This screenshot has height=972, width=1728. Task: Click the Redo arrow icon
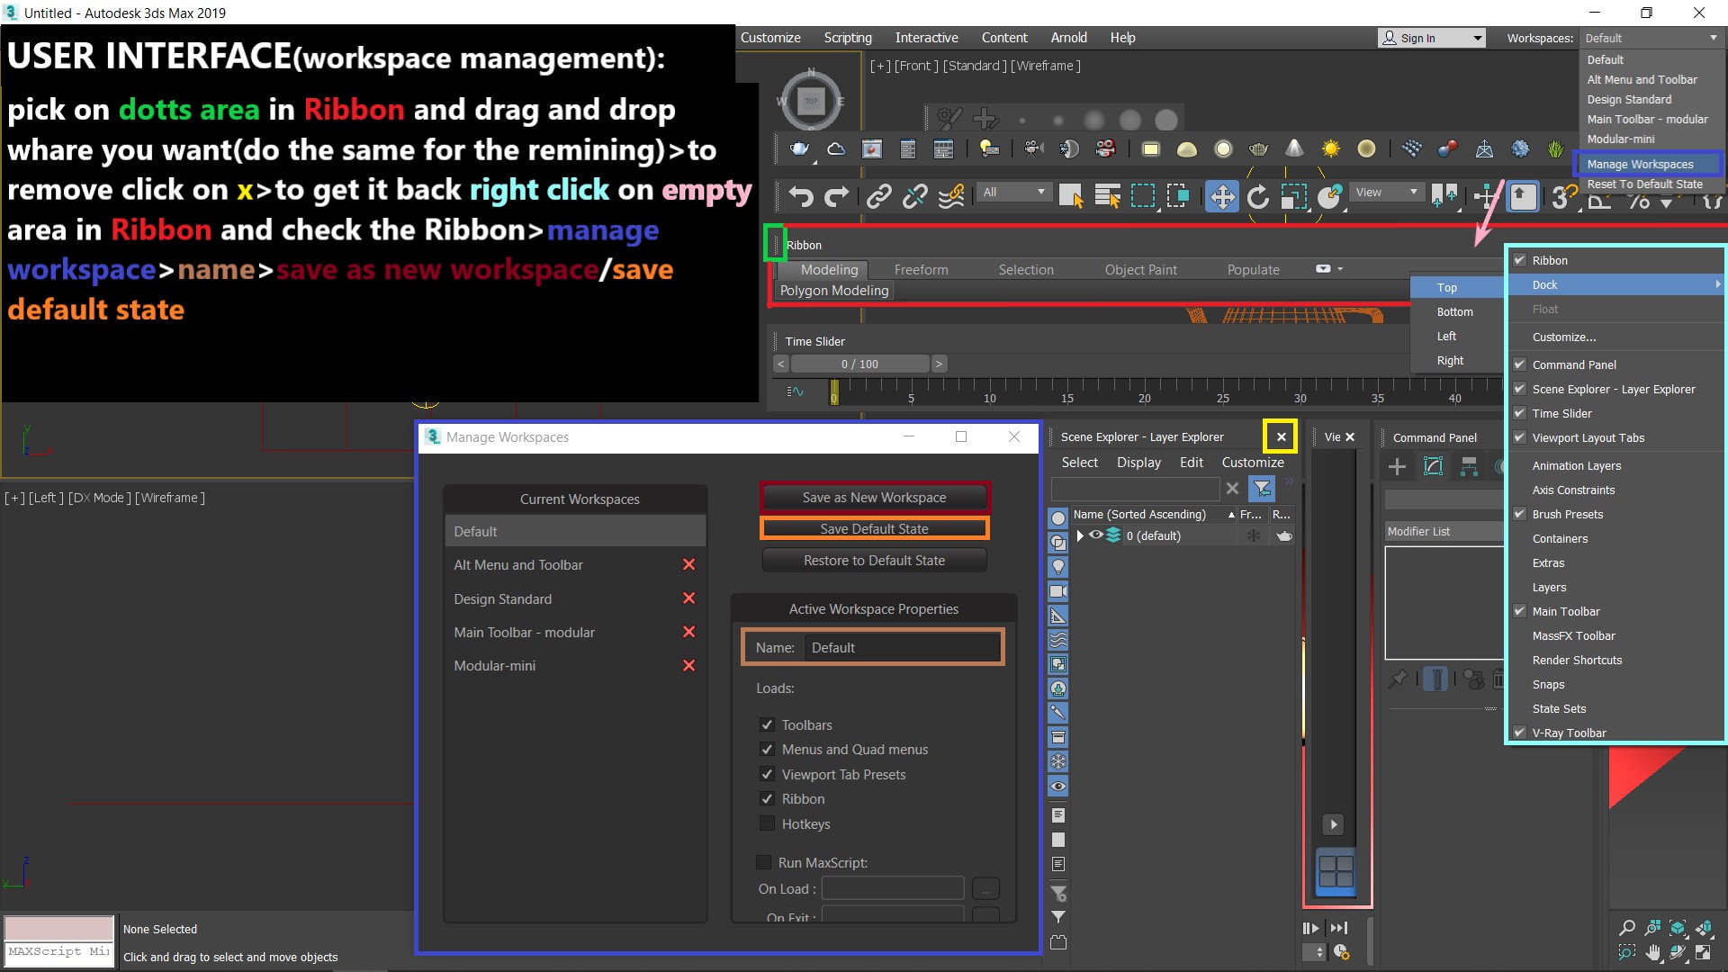(837, 196)
